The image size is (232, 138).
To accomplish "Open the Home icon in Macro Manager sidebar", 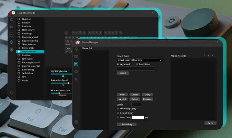I will (x=76, y=49).
